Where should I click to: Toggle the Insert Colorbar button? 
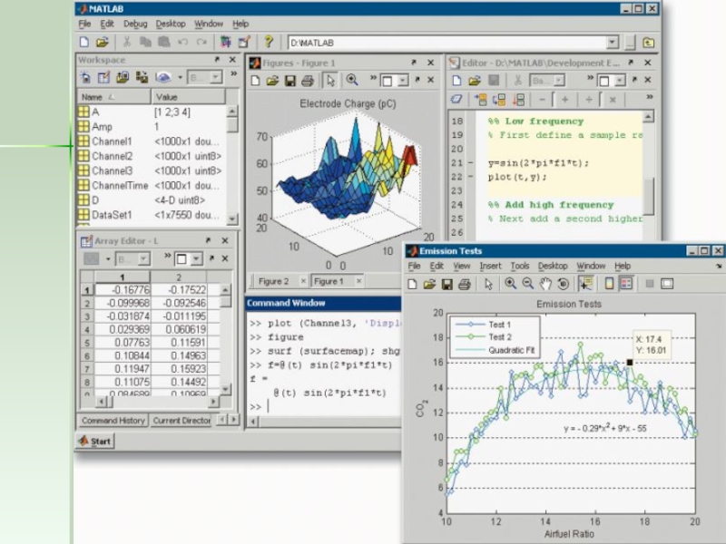pos(609,284)
